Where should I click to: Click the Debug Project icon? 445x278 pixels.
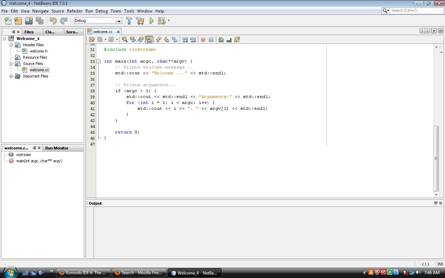click(162, 21)
